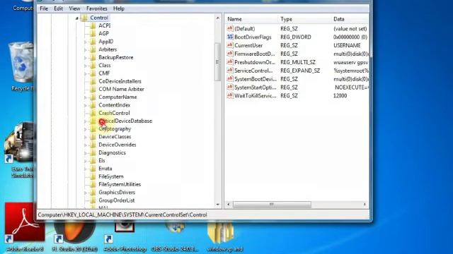Click the COM Name Arbiter folder icon

93,89
